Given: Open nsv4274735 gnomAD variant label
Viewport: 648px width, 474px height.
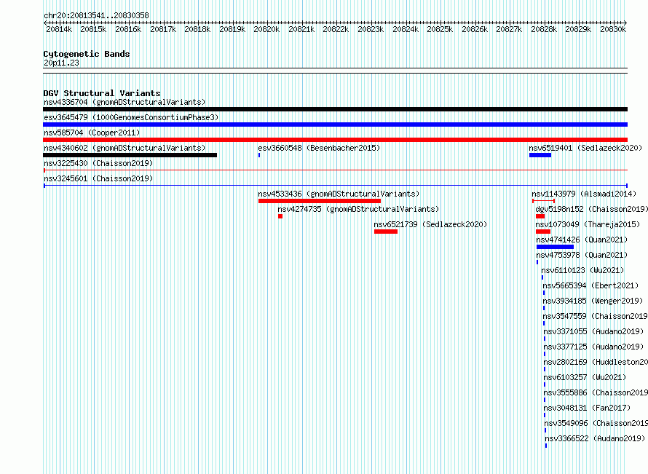Looking at the screenshot, I should click(358, 209).
